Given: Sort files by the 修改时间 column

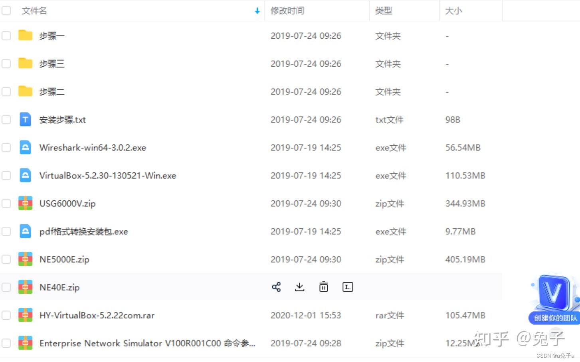Looking at the screenshot, I should tap(287, 11).
